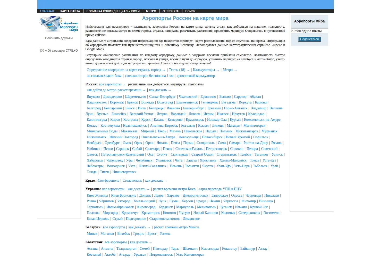Open the Новосибирск link
The width and height of the screenshot is (371, 258).
(212, 137)
